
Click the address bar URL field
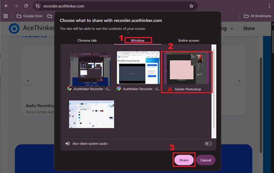(113, 6)
